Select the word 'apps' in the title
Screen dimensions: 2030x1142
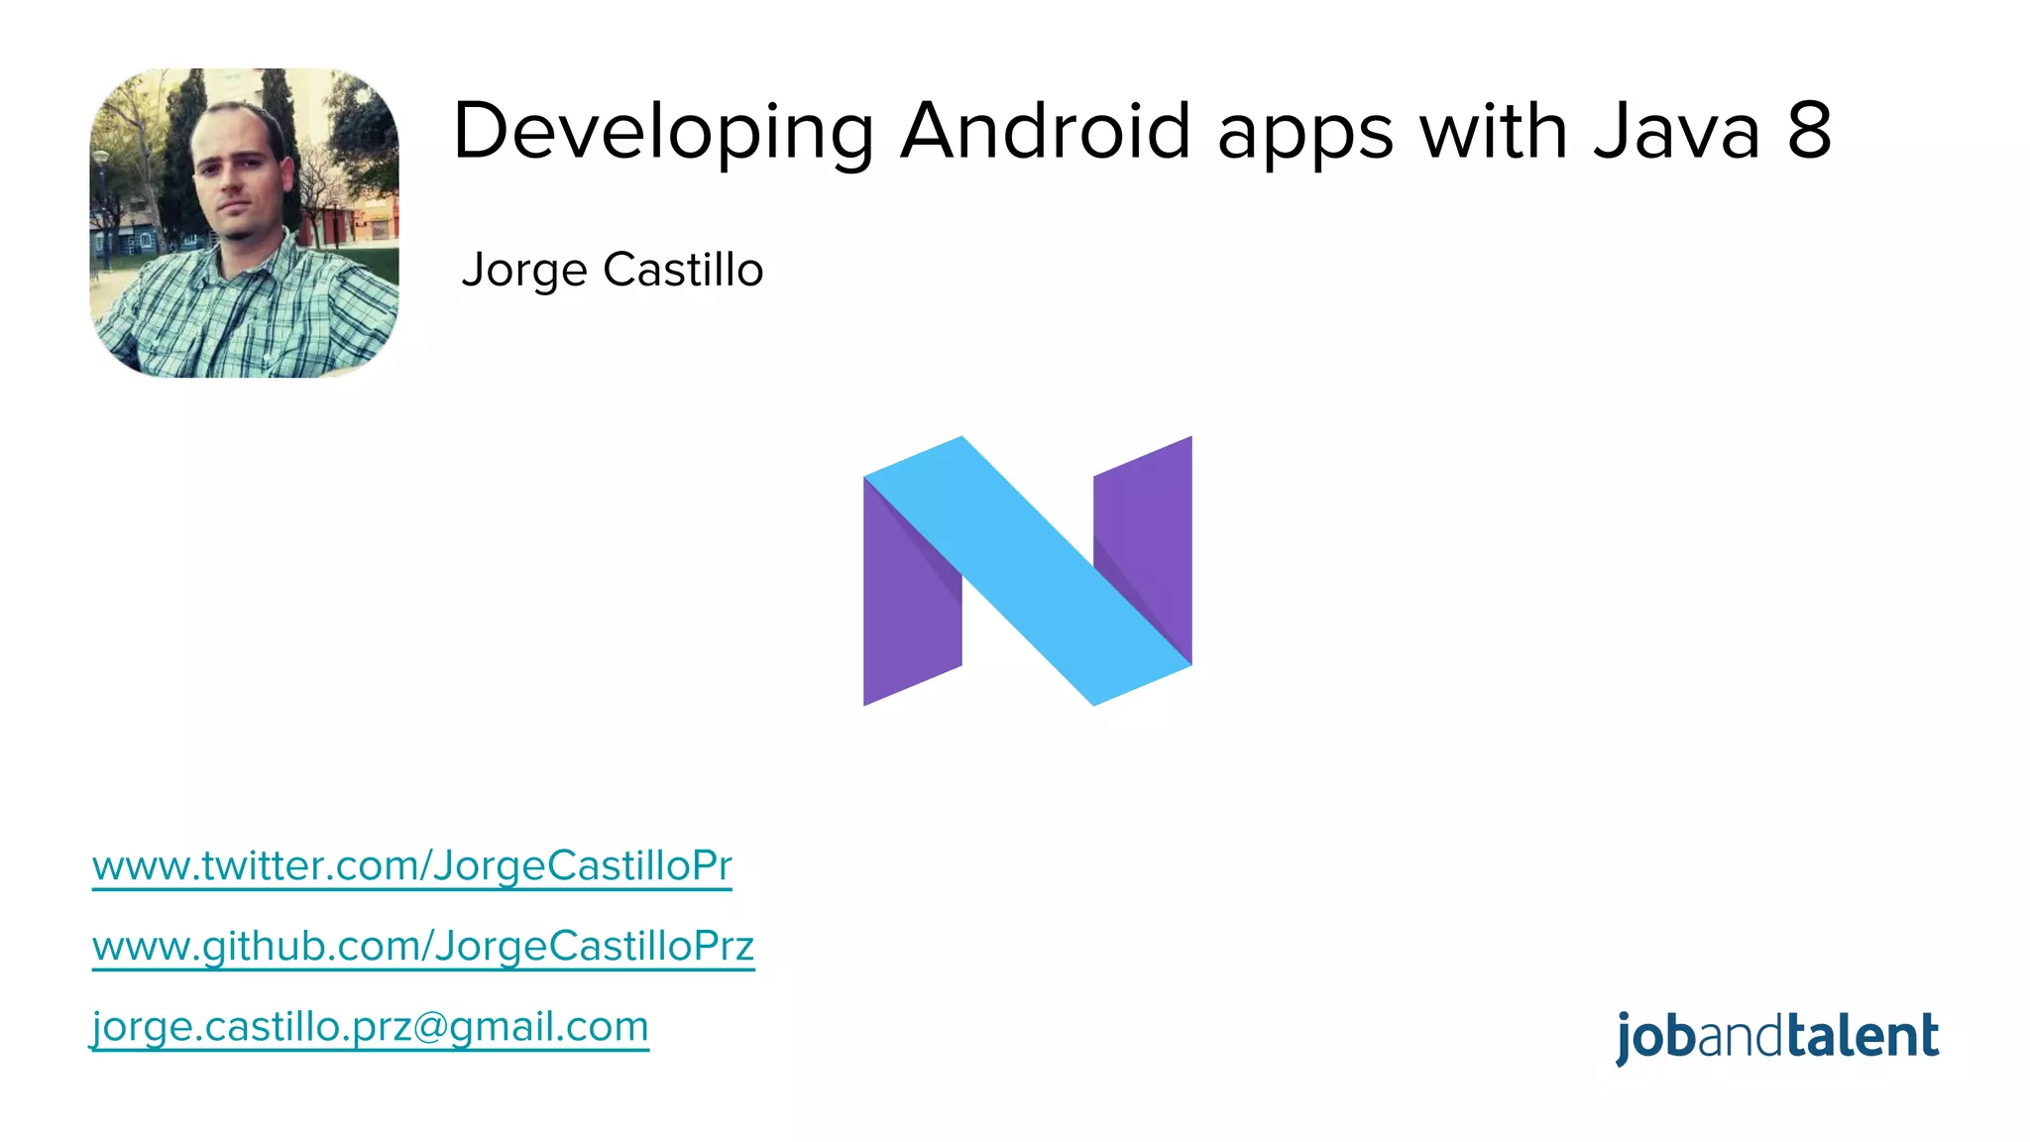(x=1305, y=134)
